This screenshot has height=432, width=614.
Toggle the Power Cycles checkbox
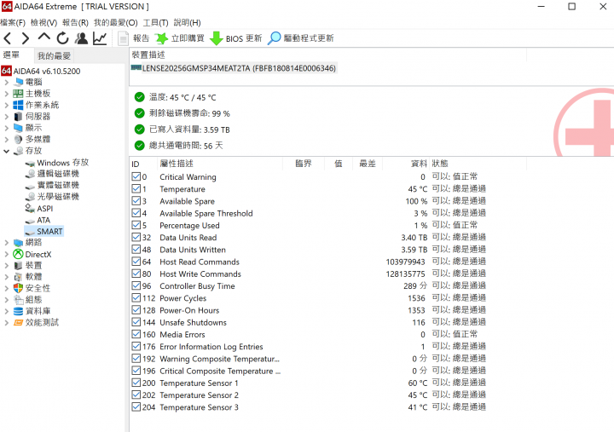pyautogui.click(x=136, y=298)
